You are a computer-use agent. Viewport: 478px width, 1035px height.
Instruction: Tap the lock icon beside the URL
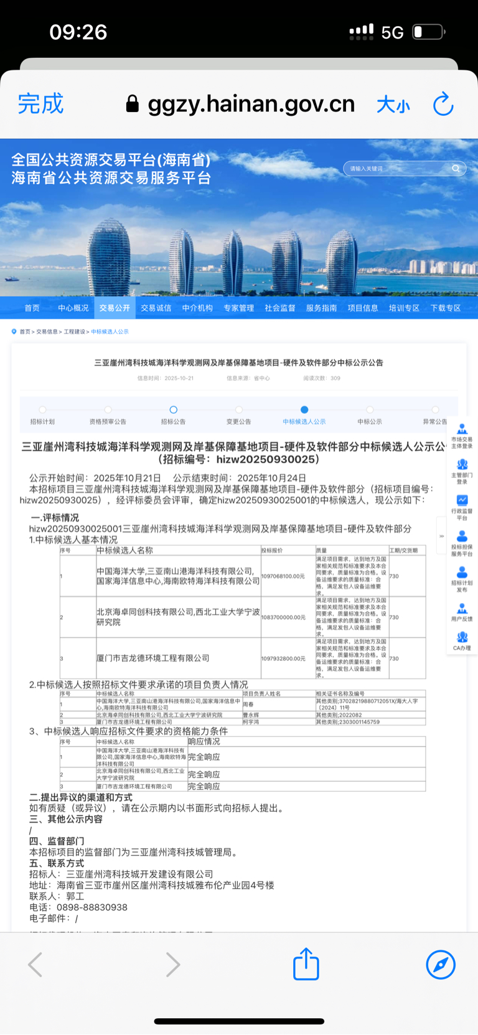pos(132,103)
